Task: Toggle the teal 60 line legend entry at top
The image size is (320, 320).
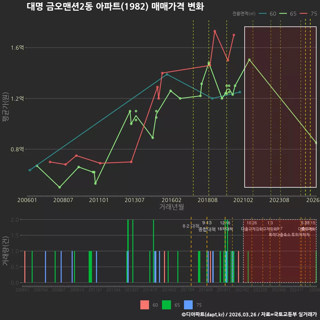Action: (x=267, y=14)
